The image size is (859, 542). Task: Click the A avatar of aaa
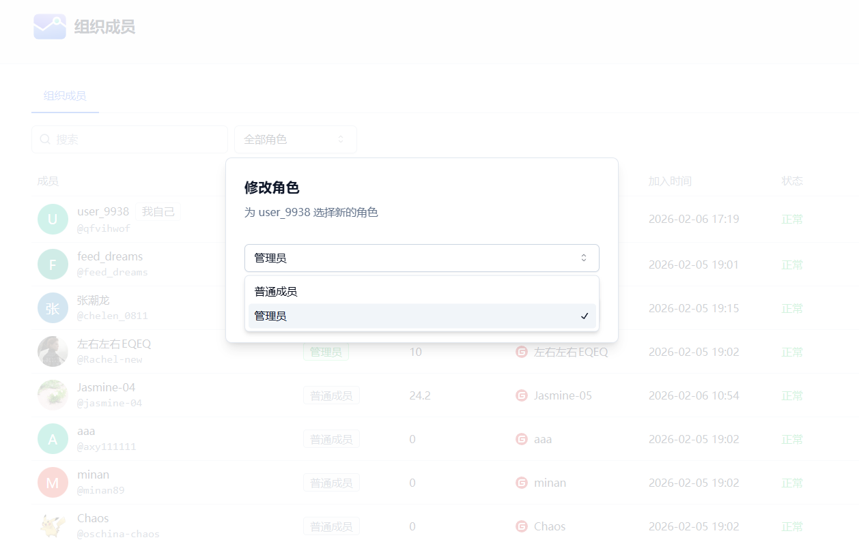[53, 438]
